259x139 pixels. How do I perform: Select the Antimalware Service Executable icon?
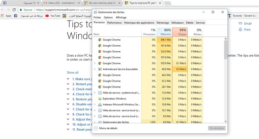tap(100, 69)
